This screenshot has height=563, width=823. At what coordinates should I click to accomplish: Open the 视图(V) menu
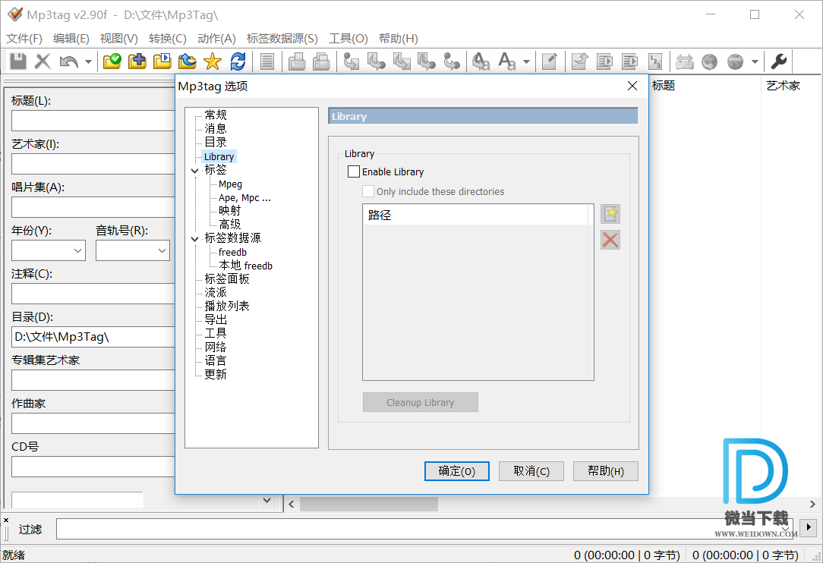pyautogui.click(x=119, y=38)
